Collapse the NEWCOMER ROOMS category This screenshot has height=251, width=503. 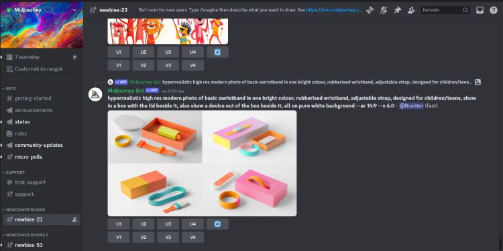[23, 209]
